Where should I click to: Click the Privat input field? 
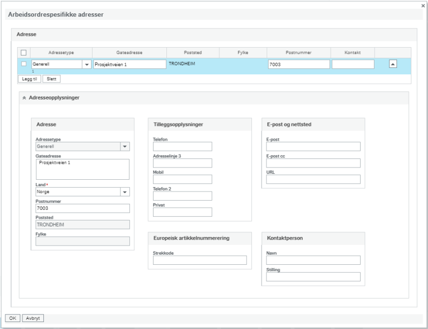[x=182, y=212]
